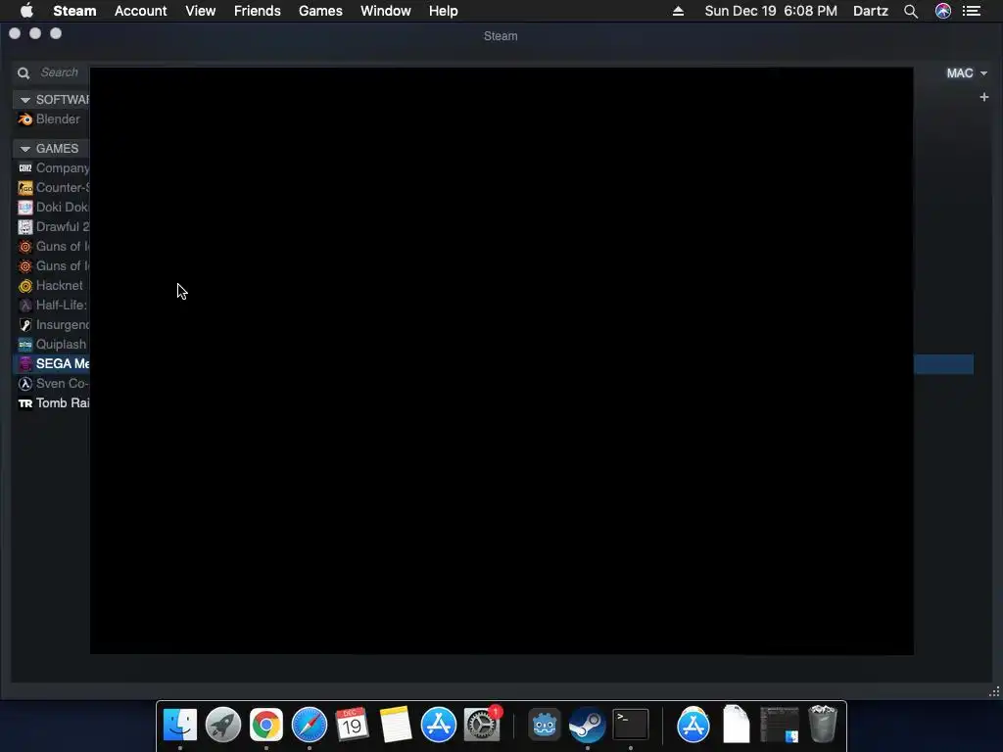Open the View menu
The height and width of the screenshot is (752, 1003).
pos(200,11)
